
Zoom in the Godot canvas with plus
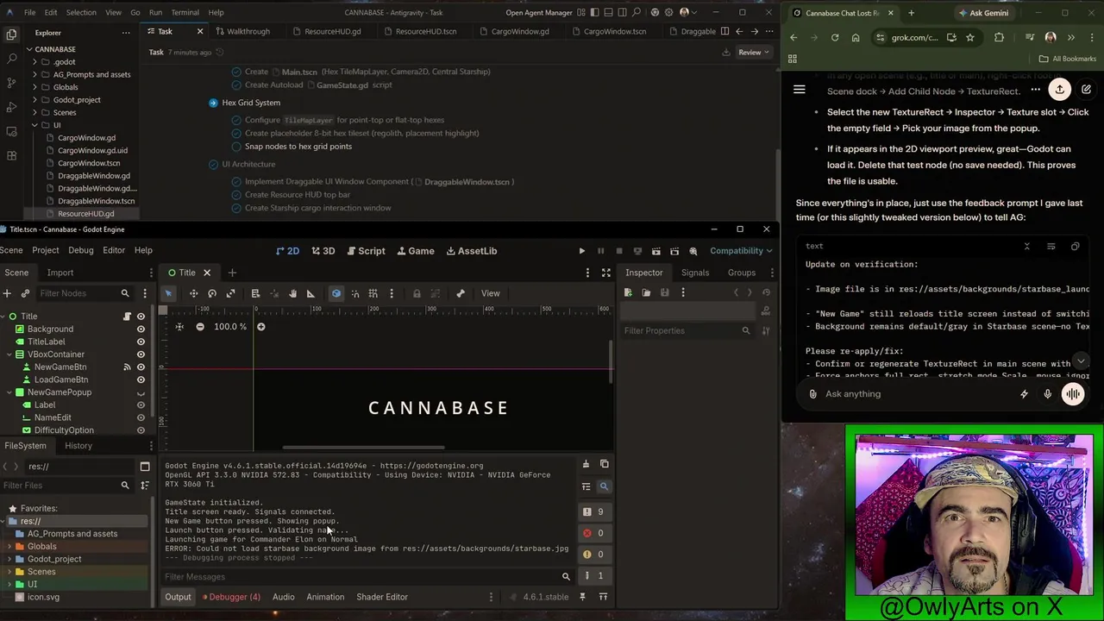tap(260, 327)
